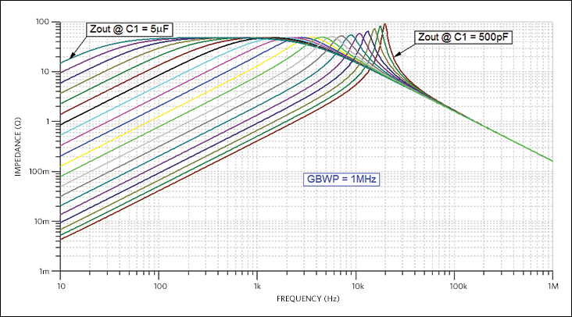Select the 1 tick on impedance axis
The image size is (572, 317).
tap(50, 122)
